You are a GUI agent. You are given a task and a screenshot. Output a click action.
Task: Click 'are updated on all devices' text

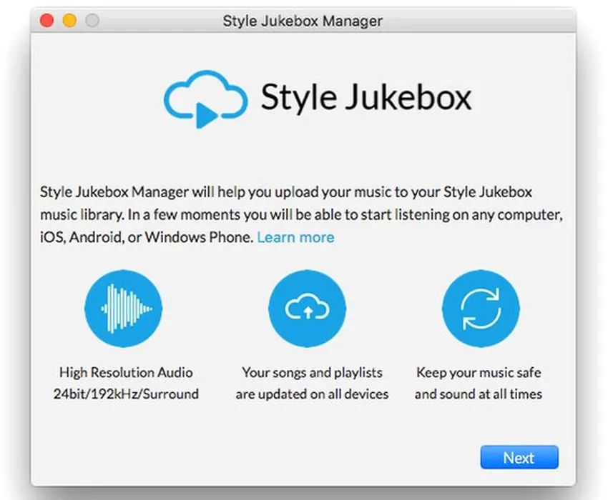pos(312,394)
